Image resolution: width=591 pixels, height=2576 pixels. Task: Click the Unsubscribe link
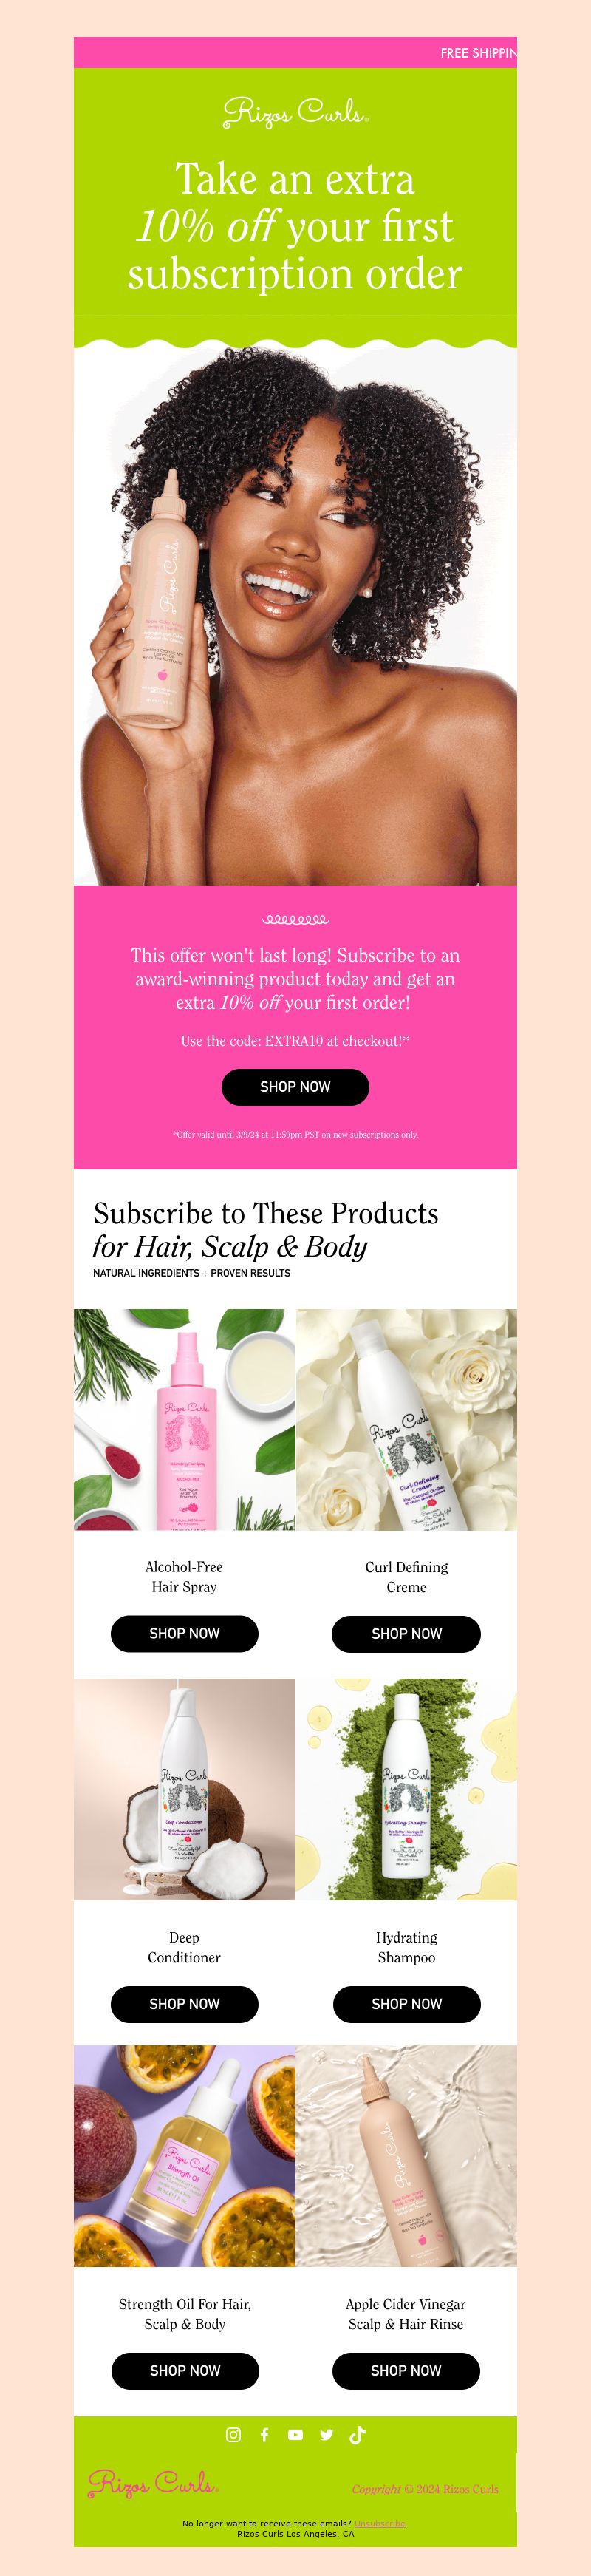coord(380,2523)
